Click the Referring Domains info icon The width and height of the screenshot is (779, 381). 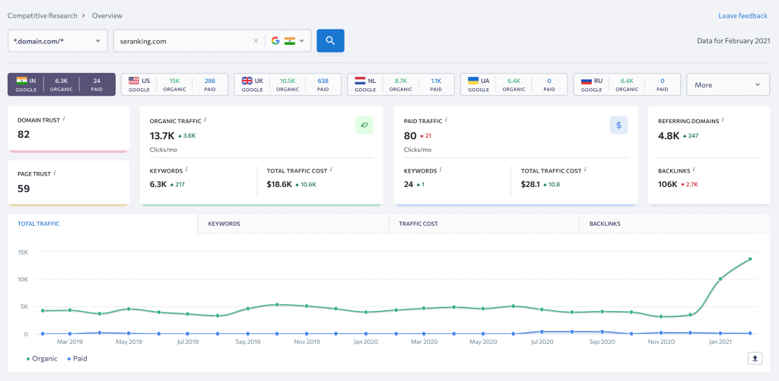723,119
